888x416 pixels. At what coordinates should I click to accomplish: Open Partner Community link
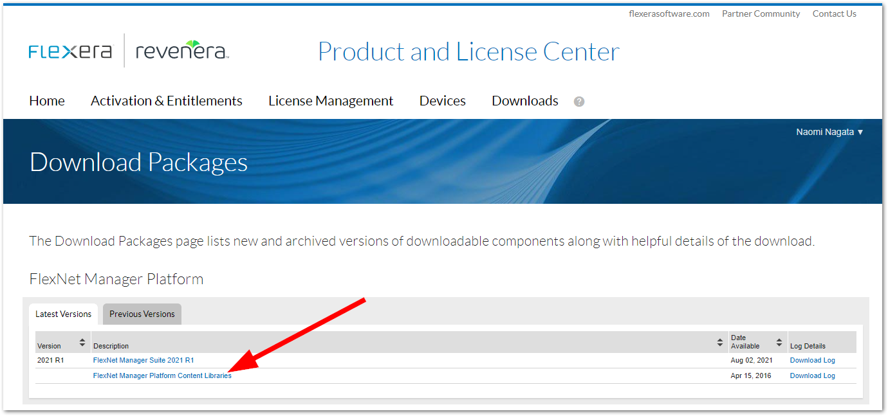coord(761,14)
